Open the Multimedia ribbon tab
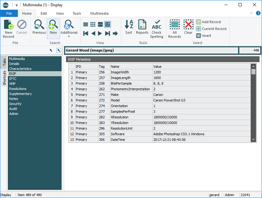The height and width of the screenshot is (198, 262). coord(99,13)
